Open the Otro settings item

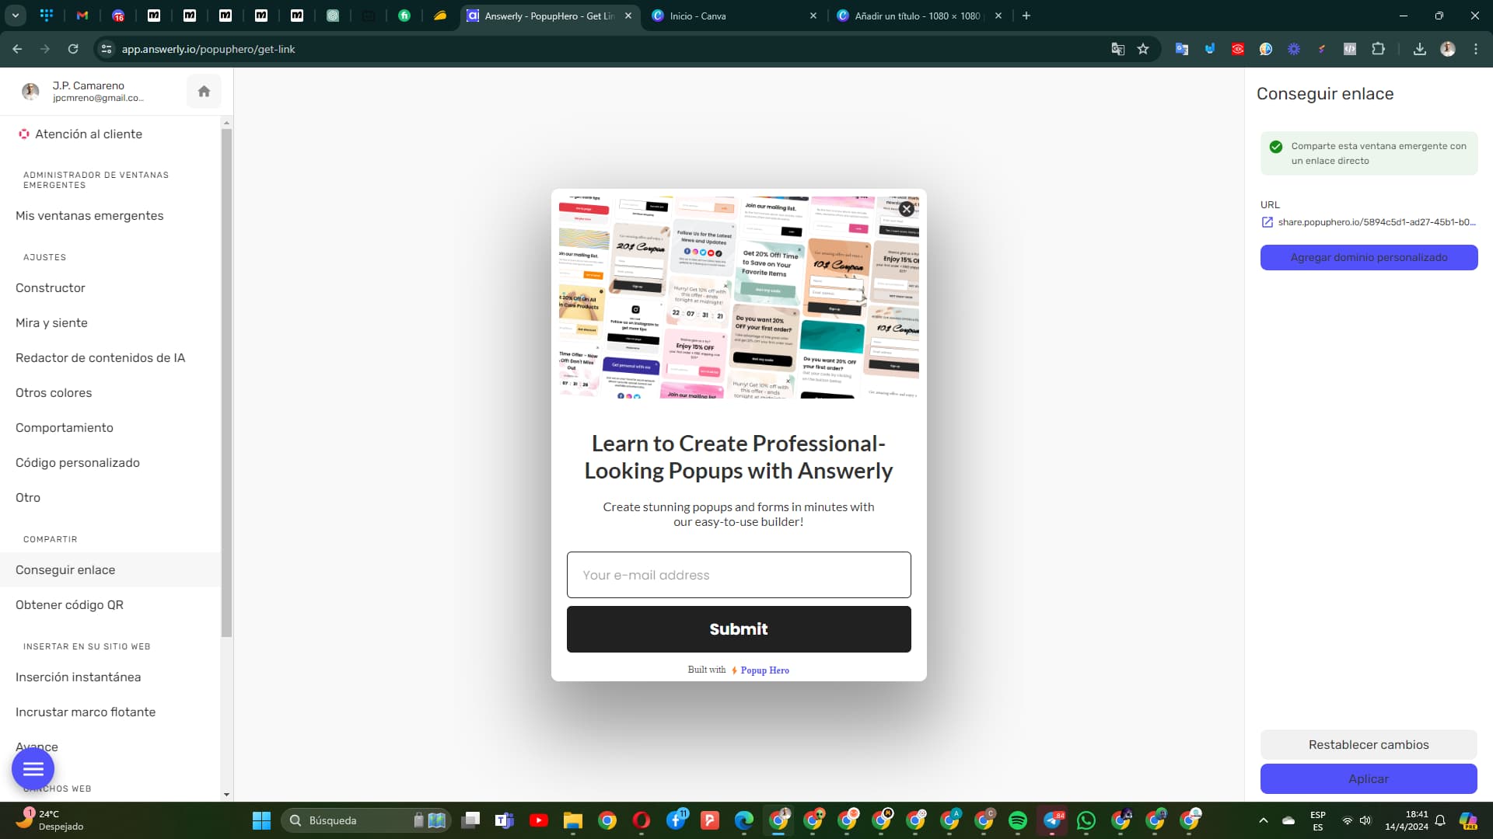(x=28, y=498)
